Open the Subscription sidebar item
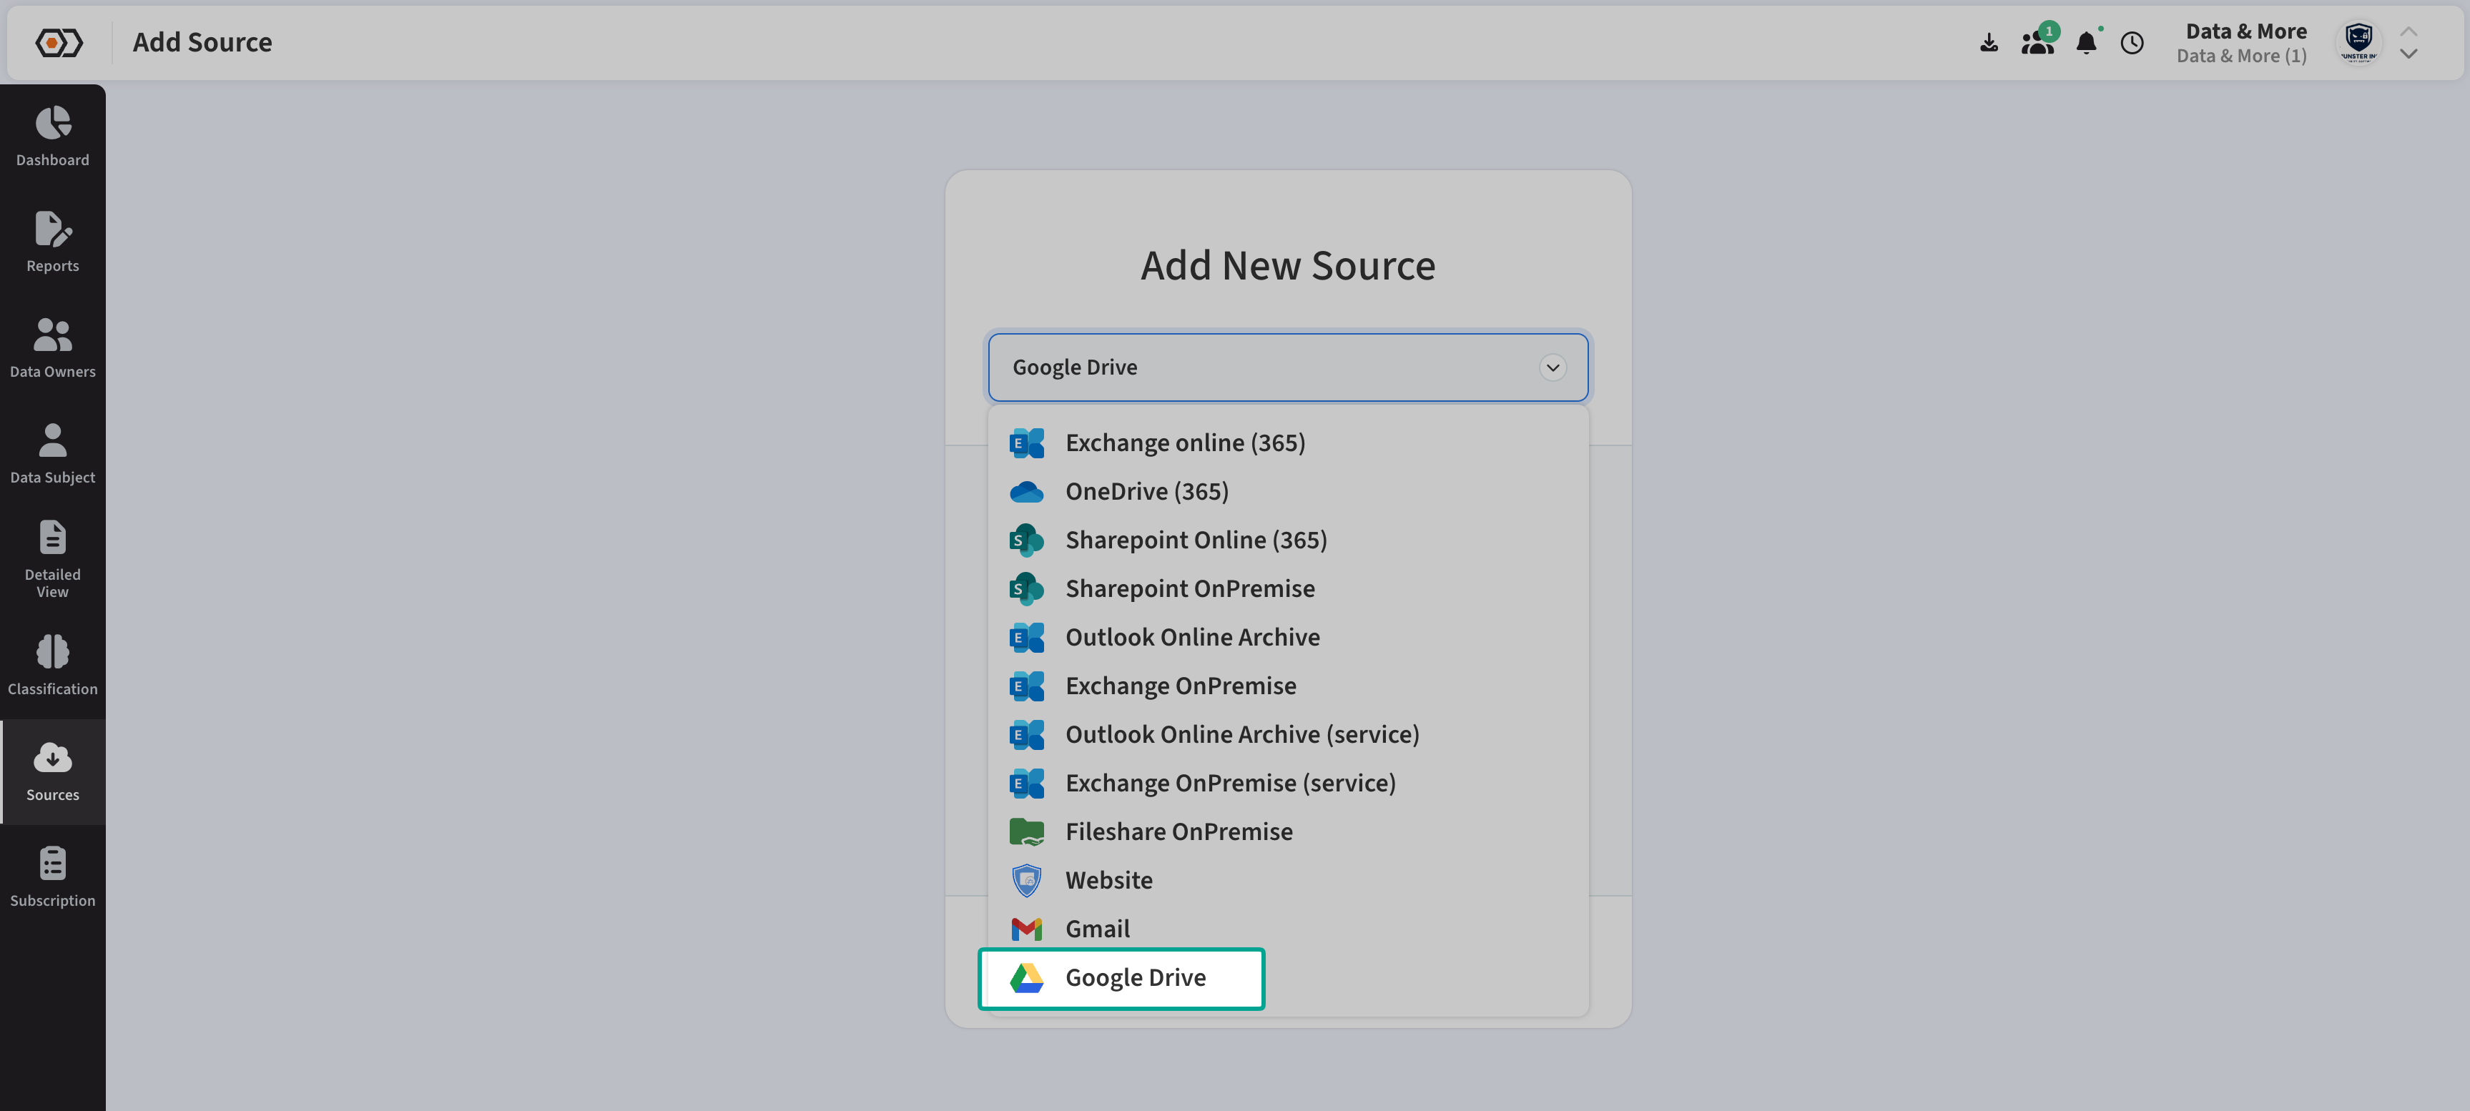This screenshot has width=2470, height=1111. pyautogui.click(x=53, y=877)
